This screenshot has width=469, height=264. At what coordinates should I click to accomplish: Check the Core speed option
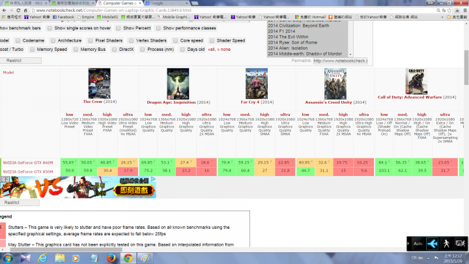[x=175, y=40]
